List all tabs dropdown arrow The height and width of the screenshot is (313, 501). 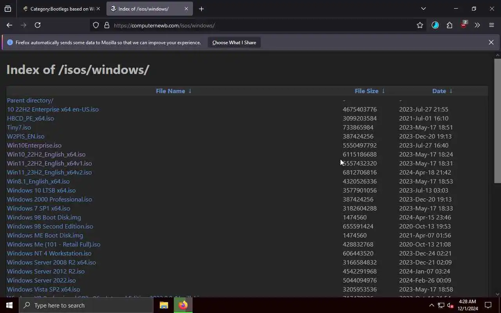point(423,9)
